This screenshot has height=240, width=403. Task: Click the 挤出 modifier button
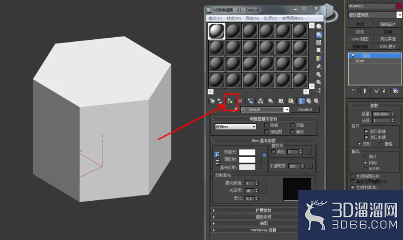(x=360, y=24)
